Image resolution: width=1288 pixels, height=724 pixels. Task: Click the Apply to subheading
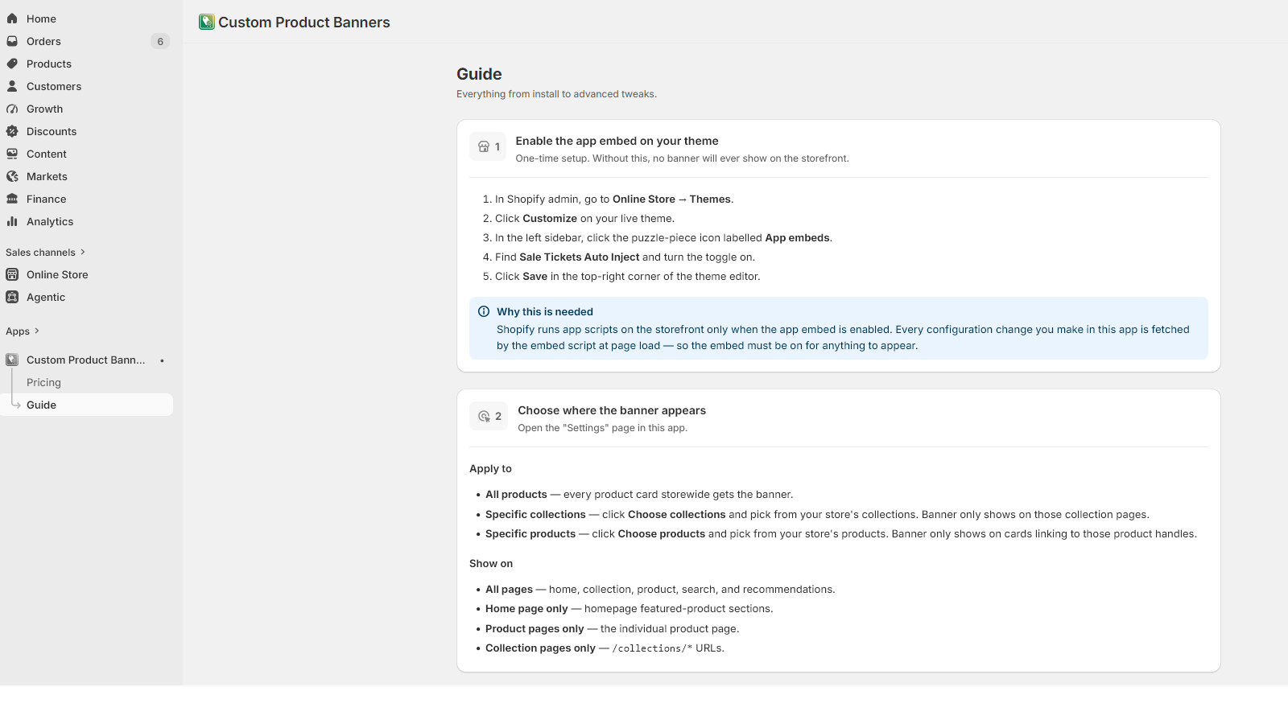coord(490,468)
